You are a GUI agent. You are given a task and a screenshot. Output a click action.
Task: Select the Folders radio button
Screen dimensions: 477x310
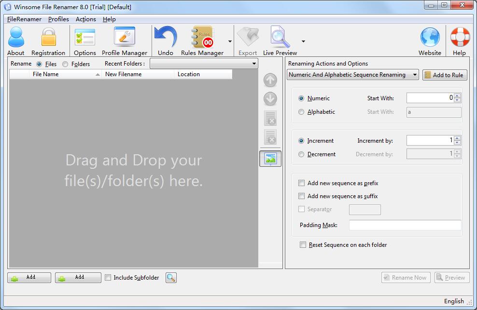pyautogui.click(x=65, y=64)
